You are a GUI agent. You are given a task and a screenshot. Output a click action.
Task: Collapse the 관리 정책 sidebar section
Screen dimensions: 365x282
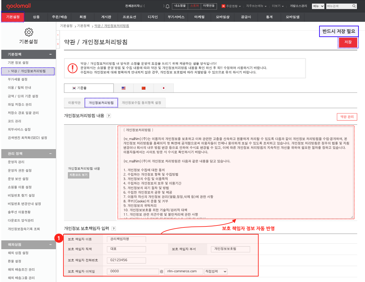(50, 154)
